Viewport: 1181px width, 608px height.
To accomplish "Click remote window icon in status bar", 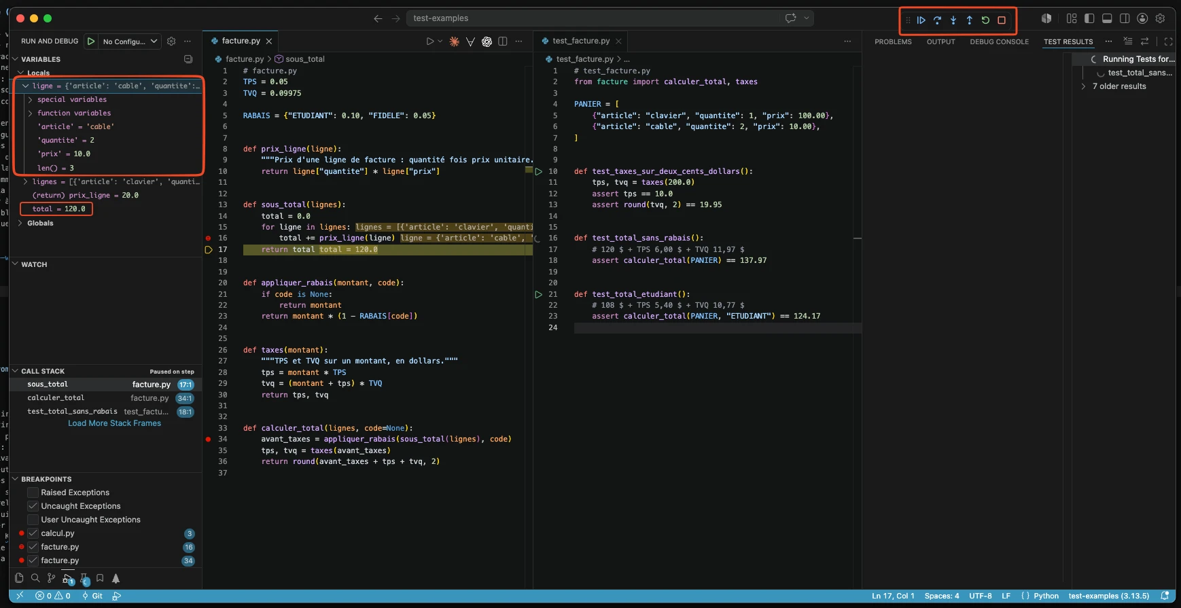I will click(x=20, y=596).
